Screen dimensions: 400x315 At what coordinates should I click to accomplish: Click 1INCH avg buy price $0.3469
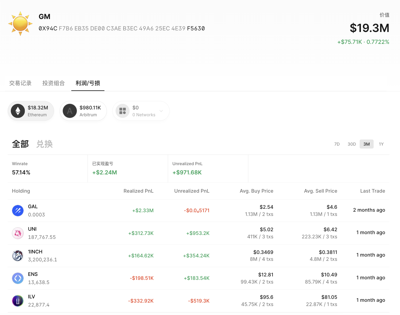point(263,252)
